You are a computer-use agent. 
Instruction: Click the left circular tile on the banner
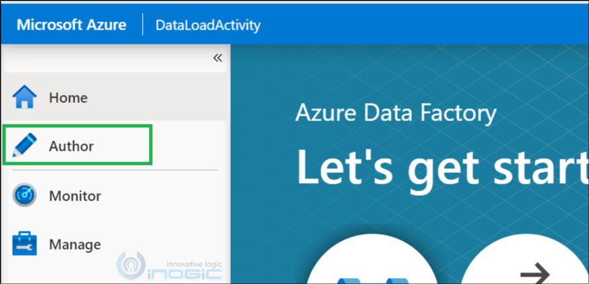pos(371,266)
